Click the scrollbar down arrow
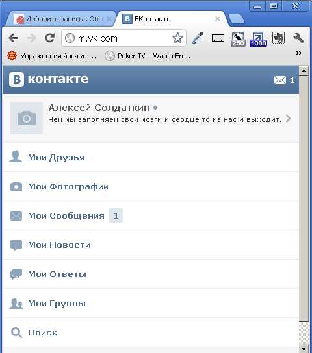 [x=304, y=348]
